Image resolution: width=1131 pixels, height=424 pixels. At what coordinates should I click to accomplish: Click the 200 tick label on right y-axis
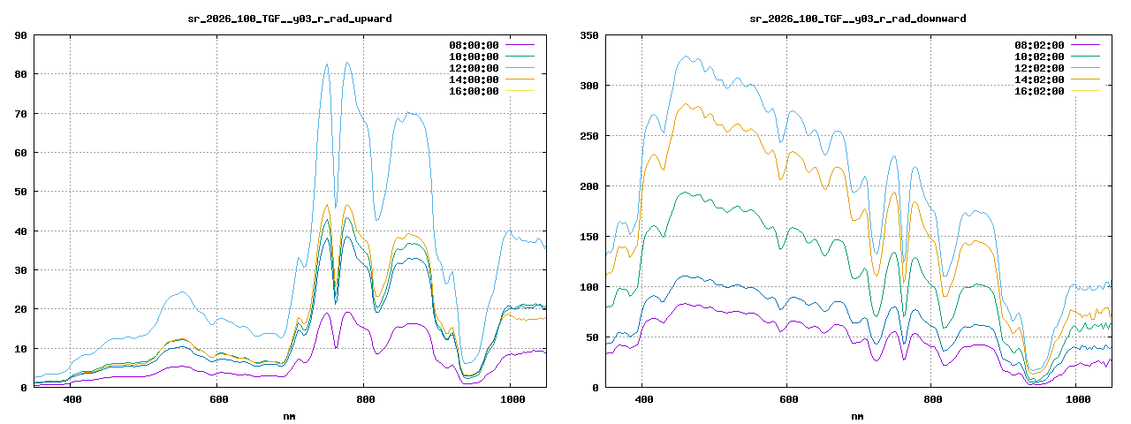(588, 186)
